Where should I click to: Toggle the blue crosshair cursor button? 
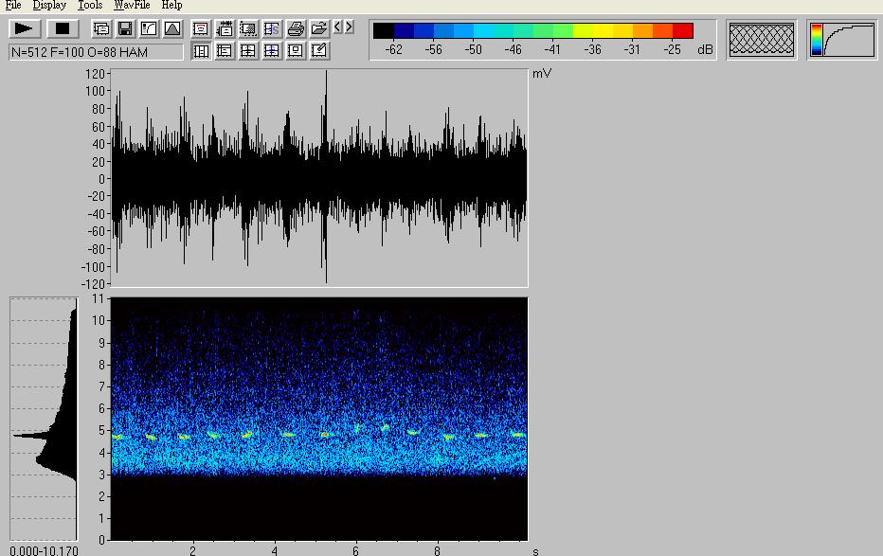[x=272, y=50]
